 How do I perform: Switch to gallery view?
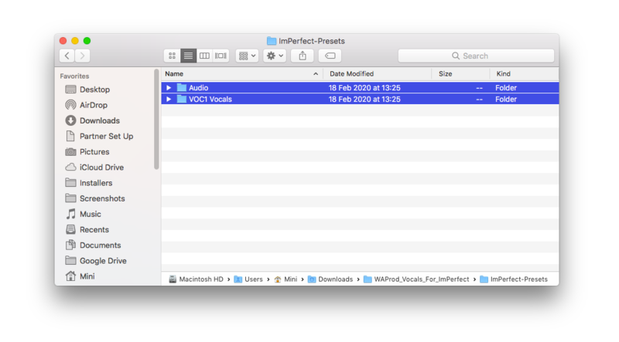[x=221, y=56]
